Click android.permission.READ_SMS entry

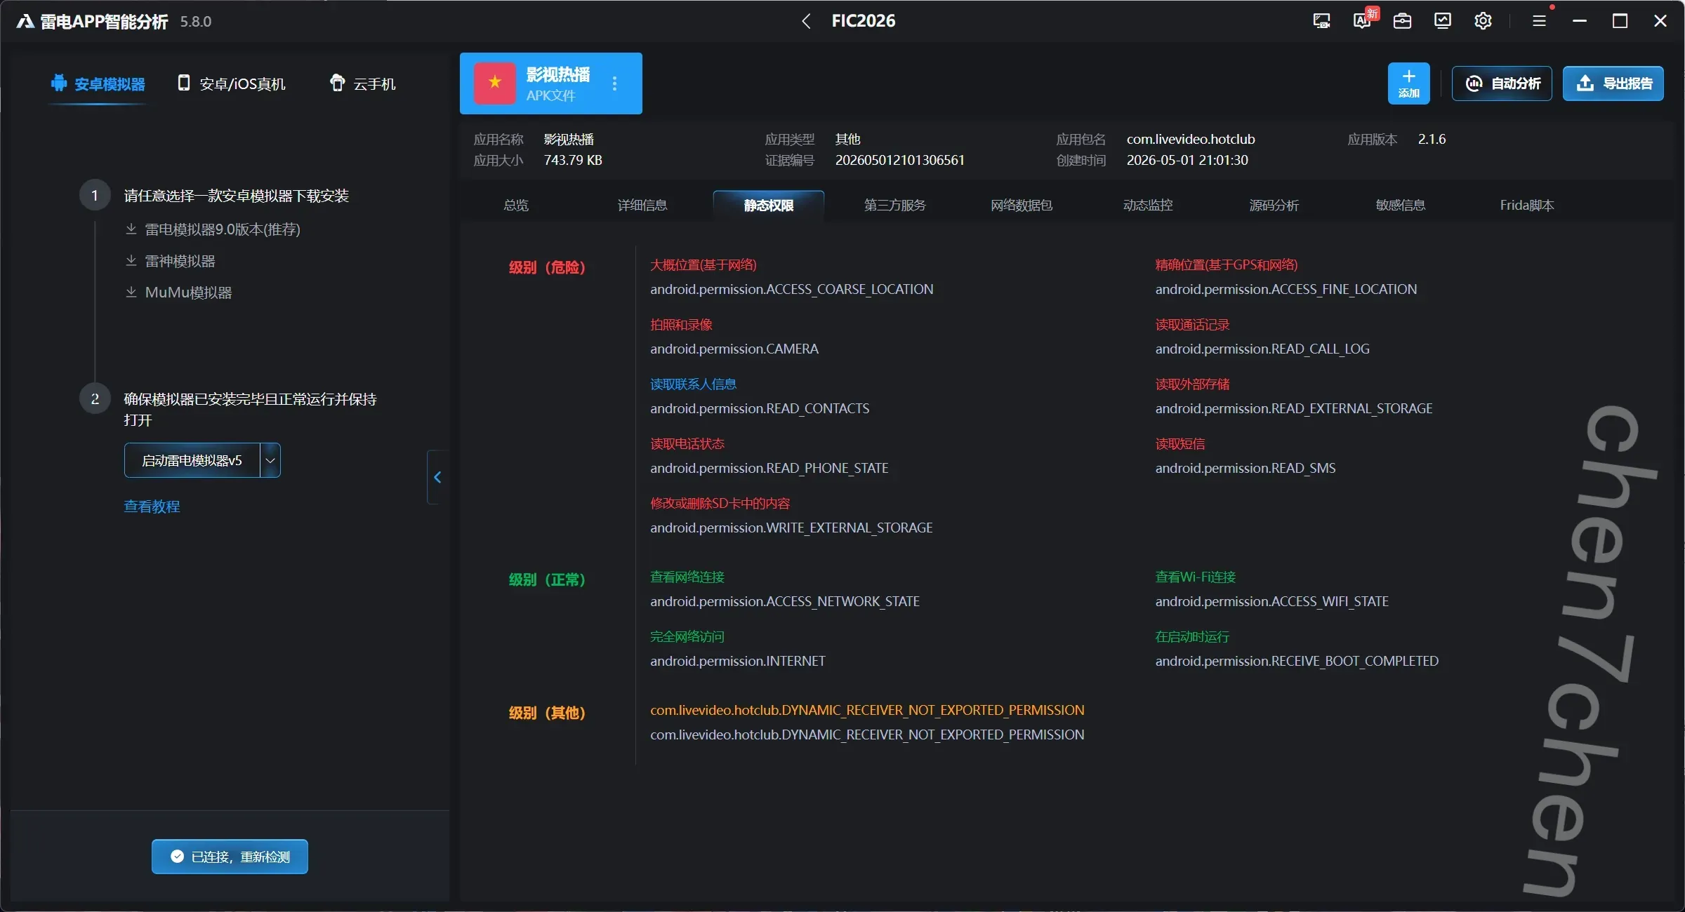1245,468
